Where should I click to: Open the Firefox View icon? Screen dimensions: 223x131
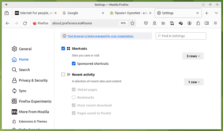tap(7, 13)
